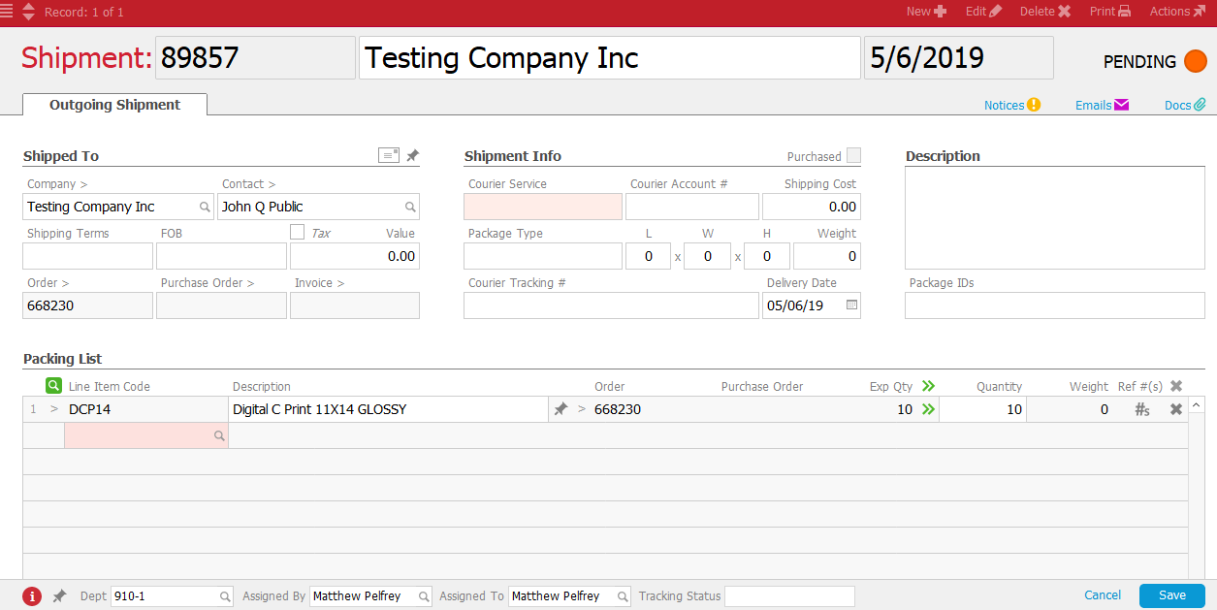Click the Package Type field
This screenshot has width=1217, height=610.
pyautogui.click(x=543, y=256)
